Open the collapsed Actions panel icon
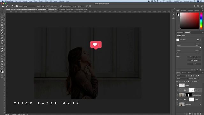This screenshot has height=115, width=204. click(173, 14)
